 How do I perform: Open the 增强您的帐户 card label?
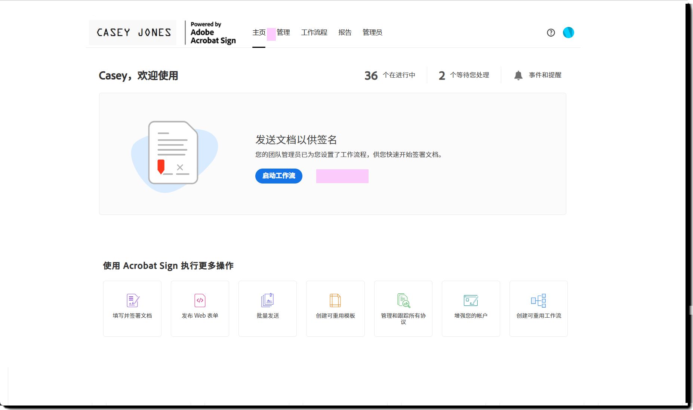point(471,315)
